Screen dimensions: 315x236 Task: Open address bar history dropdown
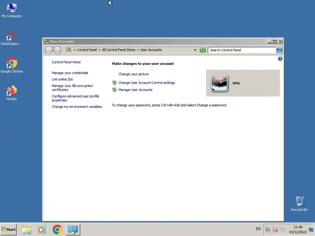(195, 50)
